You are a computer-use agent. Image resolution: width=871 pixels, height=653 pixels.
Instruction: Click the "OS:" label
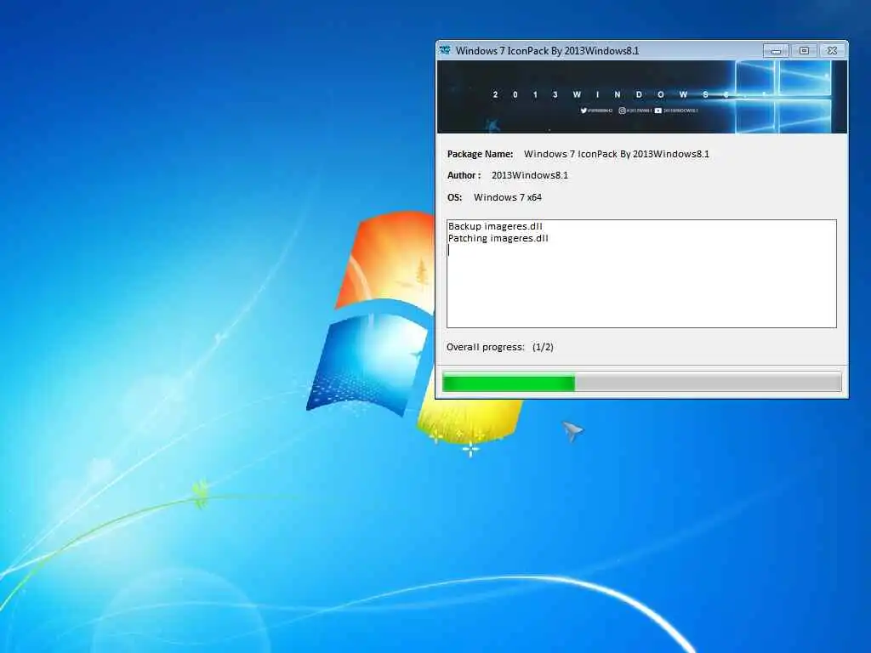(454, 197)
